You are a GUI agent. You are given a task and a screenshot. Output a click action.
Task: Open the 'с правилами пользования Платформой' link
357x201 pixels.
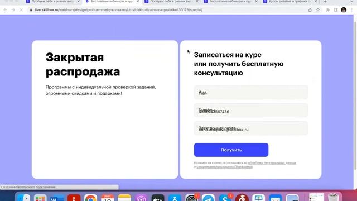tap(224, 167)
